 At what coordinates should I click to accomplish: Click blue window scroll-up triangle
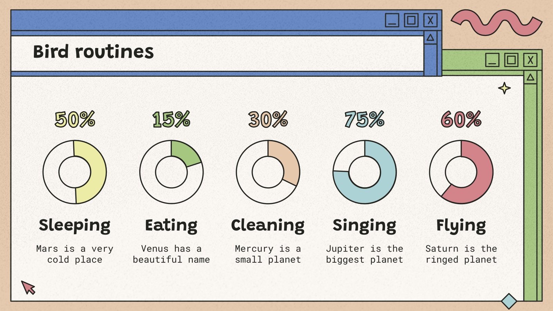(x=430, y=38)
